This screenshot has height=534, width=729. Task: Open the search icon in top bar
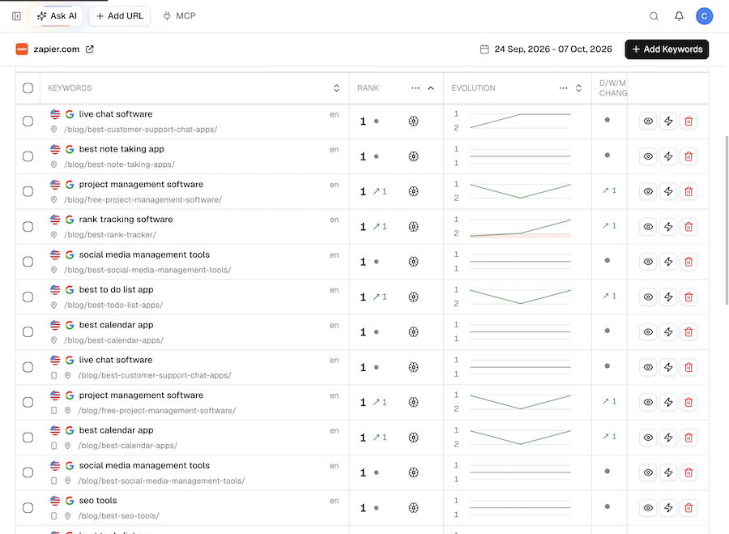[x=654, y=16]
